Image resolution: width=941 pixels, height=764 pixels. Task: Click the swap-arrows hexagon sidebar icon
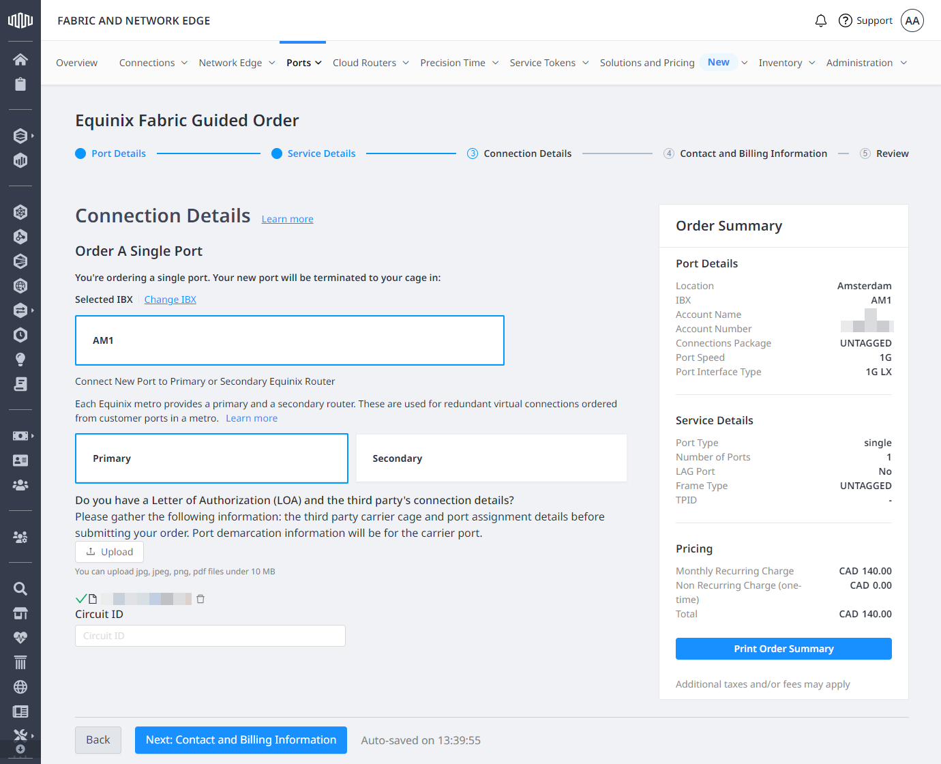20,310
